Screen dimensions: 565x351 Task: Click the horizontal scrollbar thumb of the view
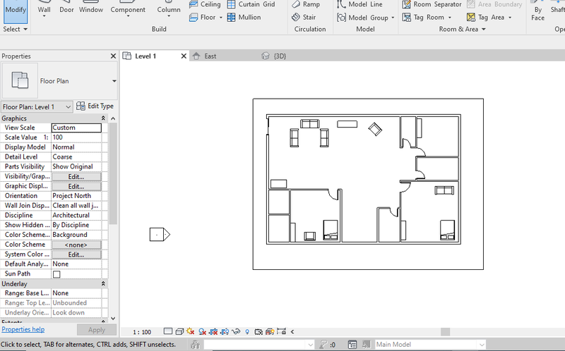[x=446, y=331]
